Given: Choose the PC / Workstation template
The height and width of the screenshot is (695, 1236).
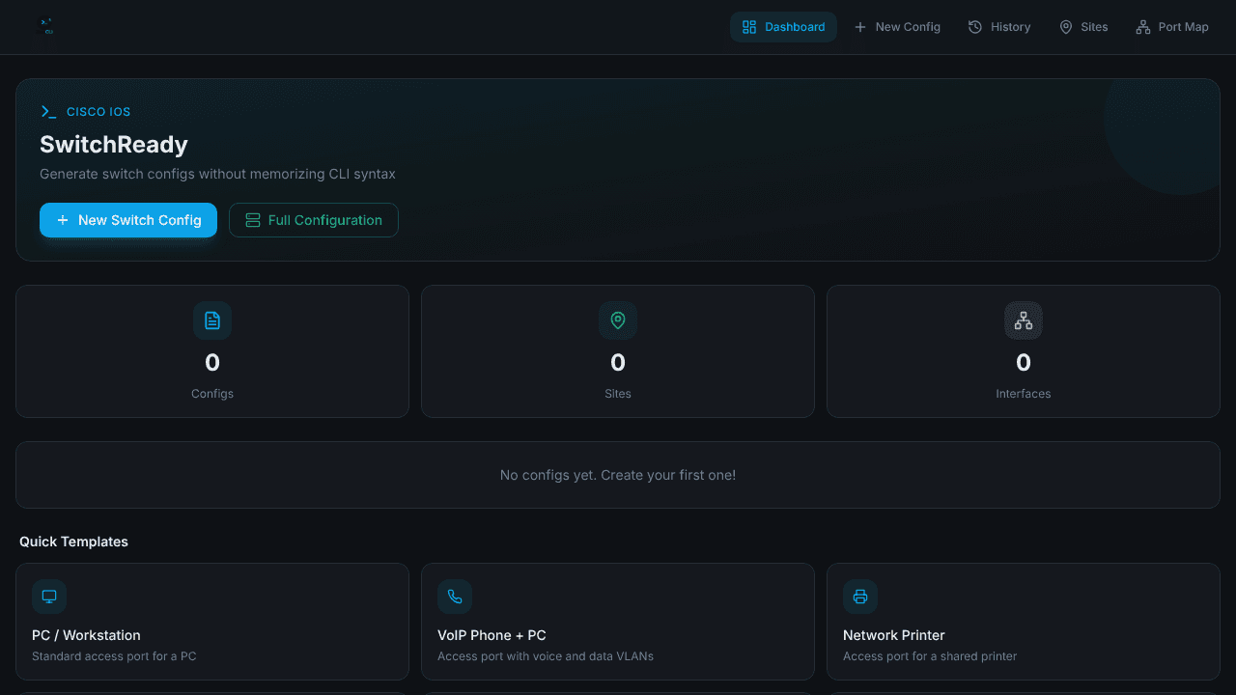Looking at the screenshot, I should (x=212, y=622).
